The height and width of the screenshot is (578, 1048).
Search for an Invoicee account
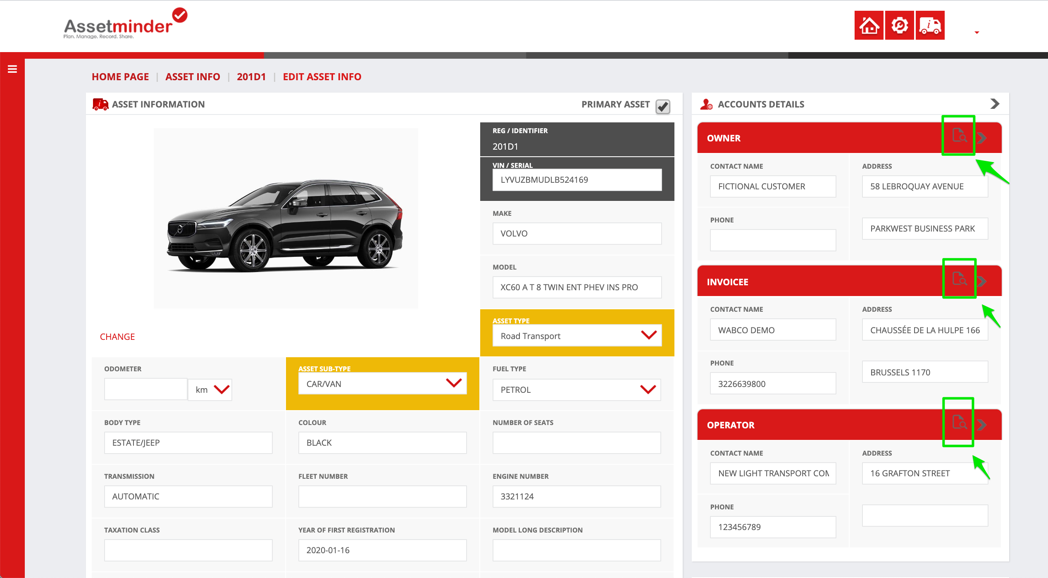(959, 279)
